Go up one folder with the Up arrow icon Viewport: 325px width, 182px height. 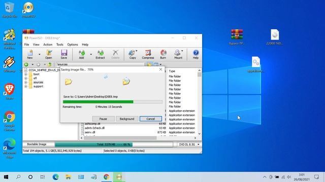pyautogui.click(x=50, y=64)
